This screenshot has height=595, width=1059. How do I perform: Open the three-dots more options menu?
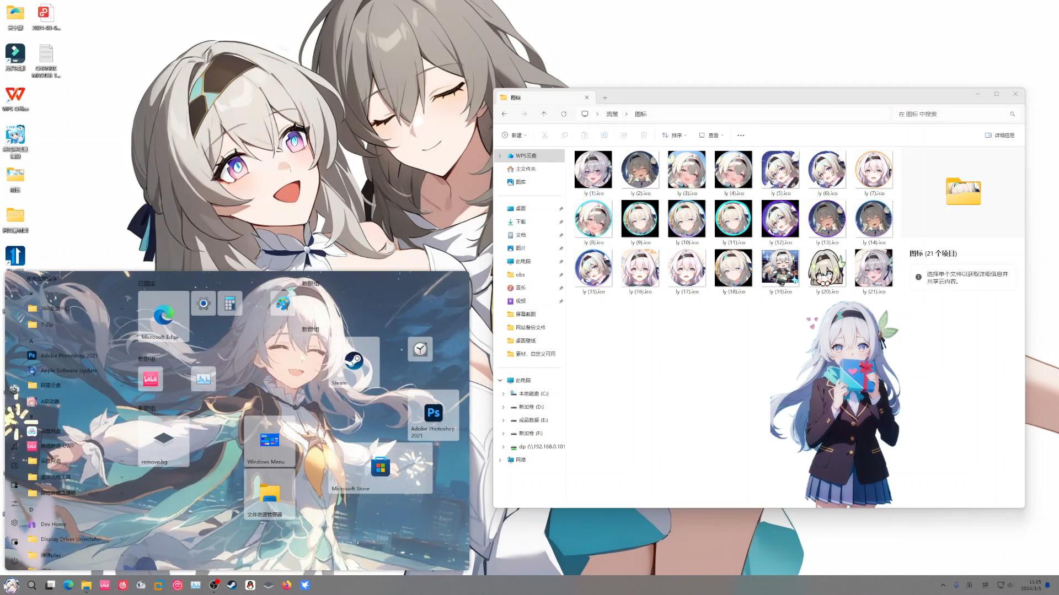[741, 135]
